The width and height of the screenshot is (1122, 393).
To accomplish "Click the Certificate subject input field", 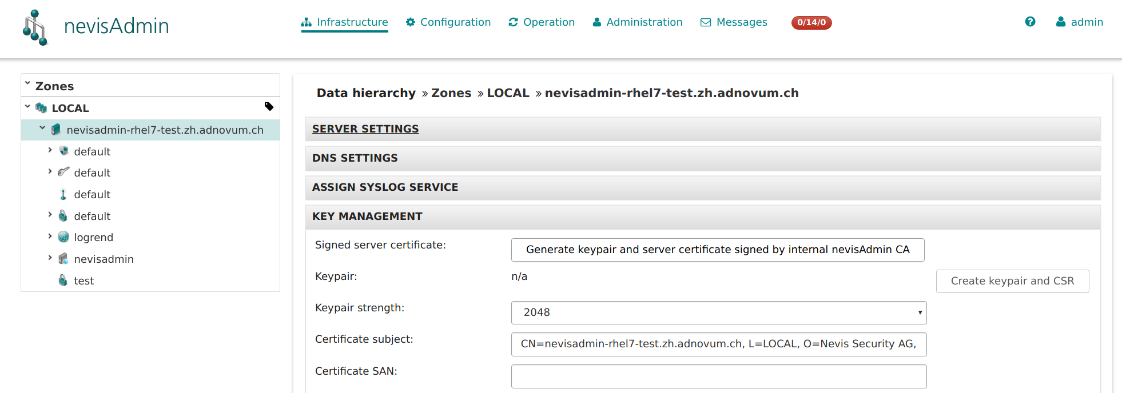I will pos(719,344).
